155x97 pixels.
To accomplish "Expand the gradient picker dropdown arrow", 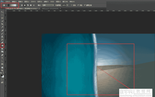I will [17, 5].
